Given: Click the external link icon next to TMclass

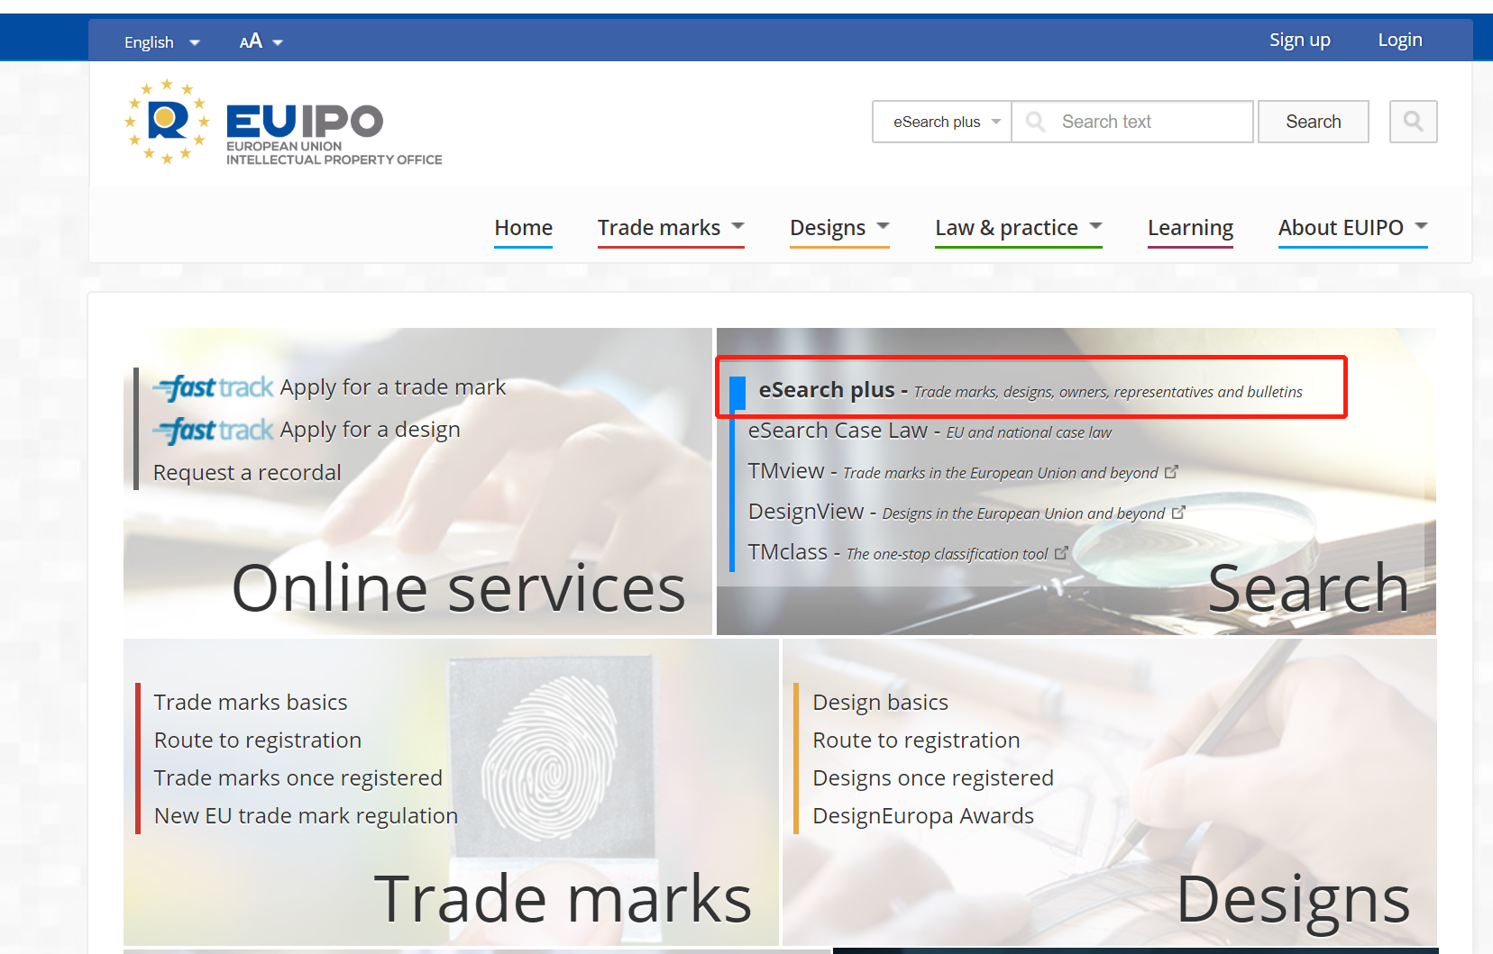Looking at the screenshot, I should click(1061, 553).
